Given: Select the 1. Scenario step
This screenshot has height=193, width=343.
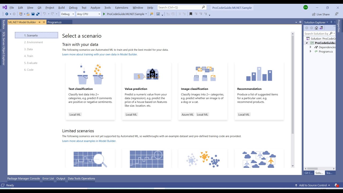Looking at the screenshot, I should [x=36, y=35].
